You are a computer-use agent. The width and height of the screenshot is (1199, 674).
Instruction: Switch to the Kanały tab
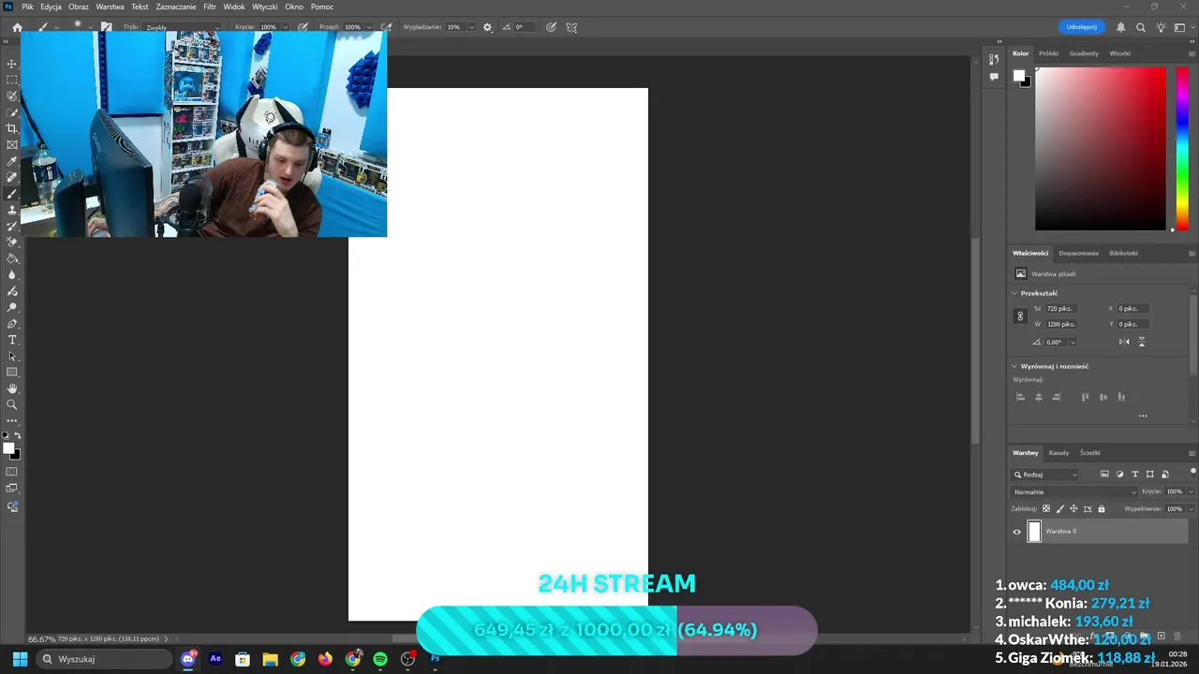tap(1058, 453)
